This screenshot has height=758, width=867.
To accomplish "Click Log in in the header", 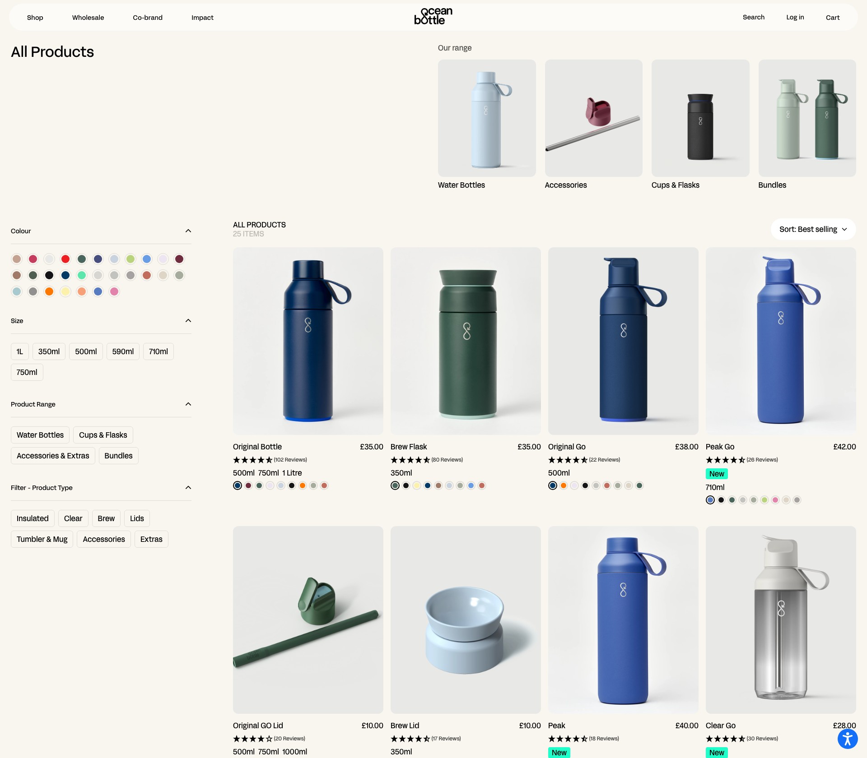I will click(795, 17).
